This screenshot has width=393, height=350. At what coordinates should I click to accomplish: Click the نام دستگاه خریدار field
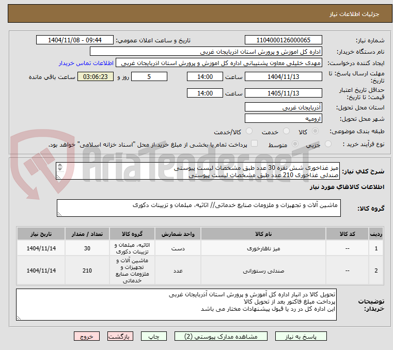pyautogui.click(x=206, y=52)
